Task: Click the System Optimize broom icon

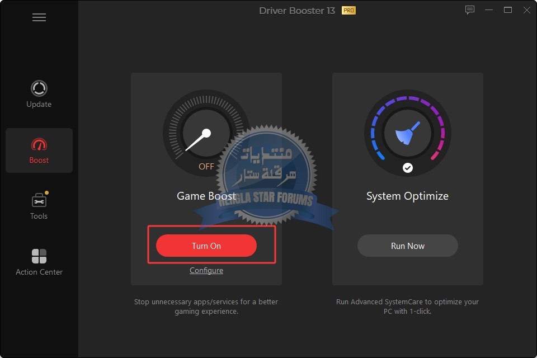Action: point(407,134)
